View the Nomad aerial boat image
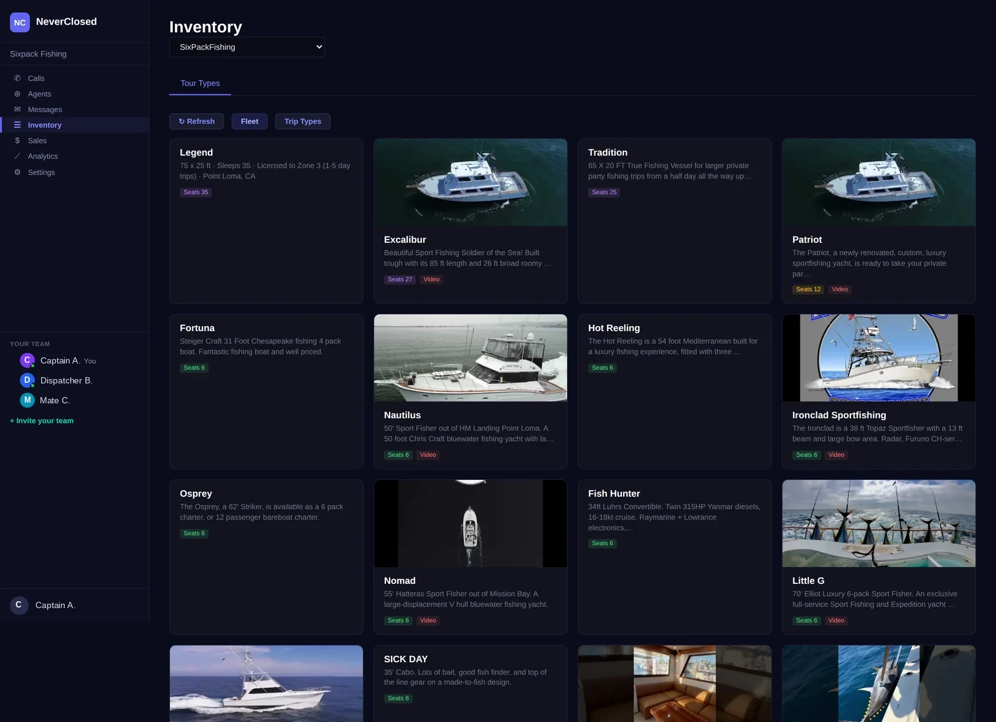 pyautogui.click(x=471, y=523)
